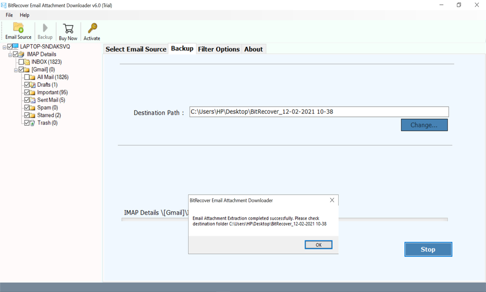Uncheck the Trash (0) checkbox
The width and height of the screenshot is (486, 292).
pyautogui.click(x=27, y=123)
